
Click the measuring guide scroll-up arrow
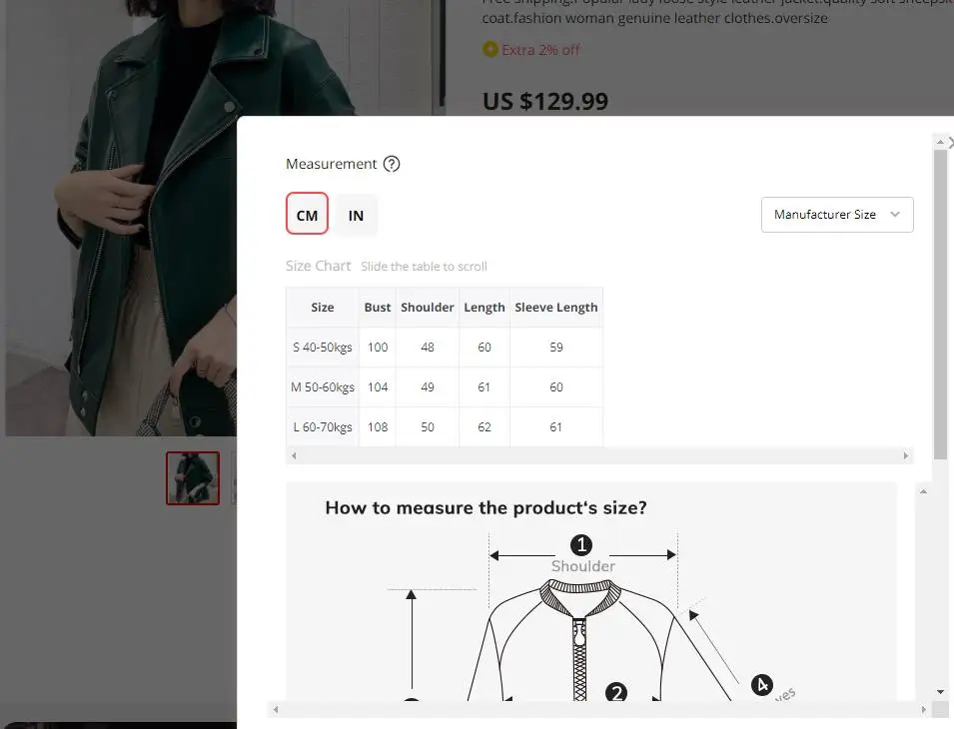923,492
